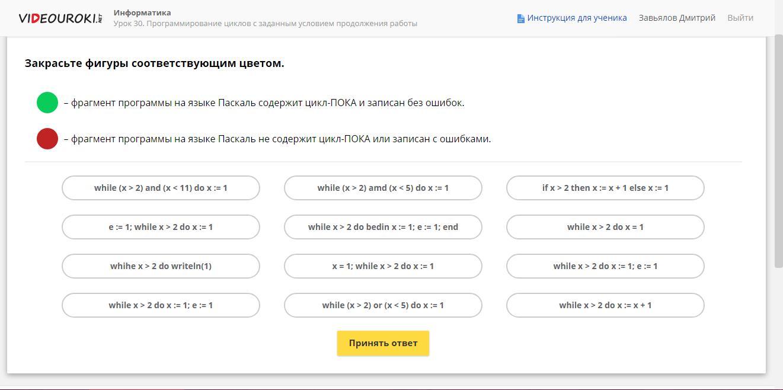Click the document icon beside the student instructions link
The image size is (783, 390).
tap(520, 18)
